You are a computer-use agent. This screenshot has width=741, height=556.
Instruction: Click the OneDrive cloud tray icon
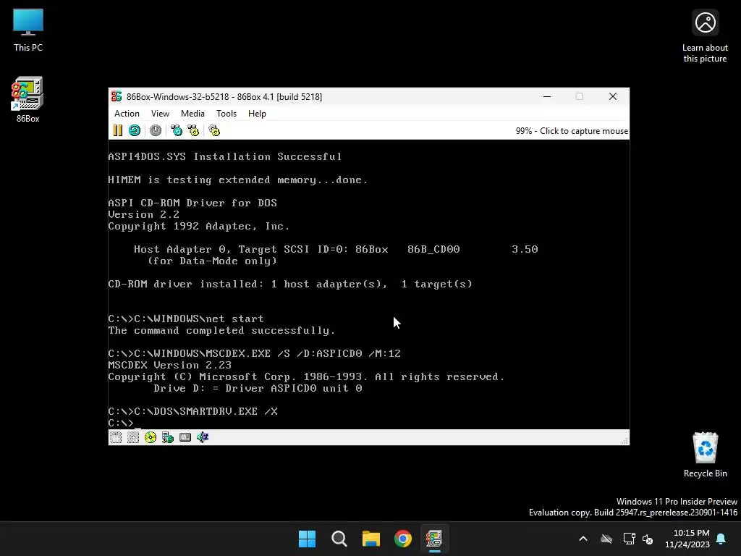click(606, 539)
